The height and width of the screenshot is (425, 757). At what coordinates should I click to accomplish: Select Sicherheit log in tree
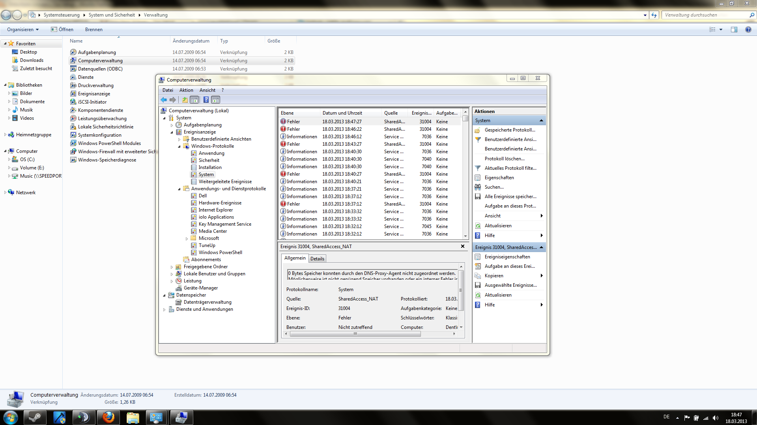click(209, 160)
